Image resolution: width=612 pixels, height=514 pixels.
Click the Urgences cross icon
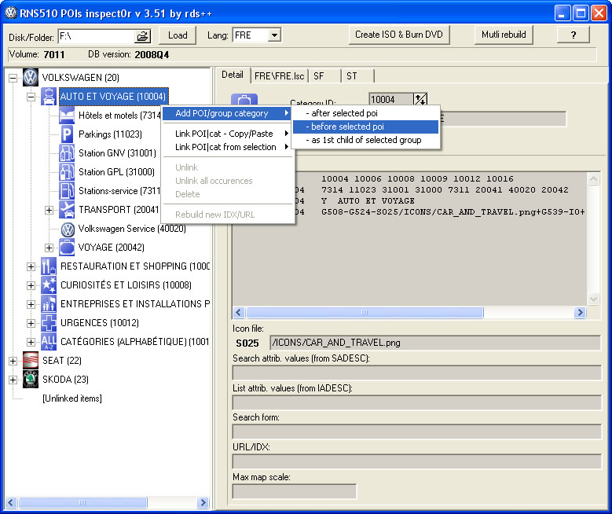point(49,323)
